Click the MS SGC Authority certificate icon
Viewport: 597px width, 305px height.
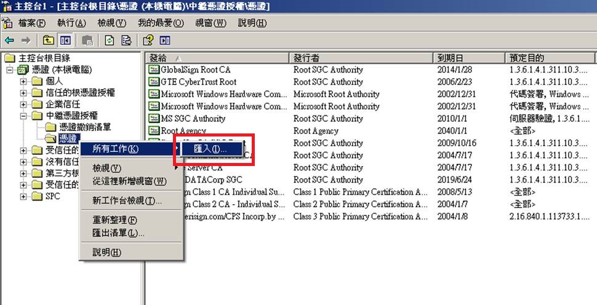click(154, 118)
